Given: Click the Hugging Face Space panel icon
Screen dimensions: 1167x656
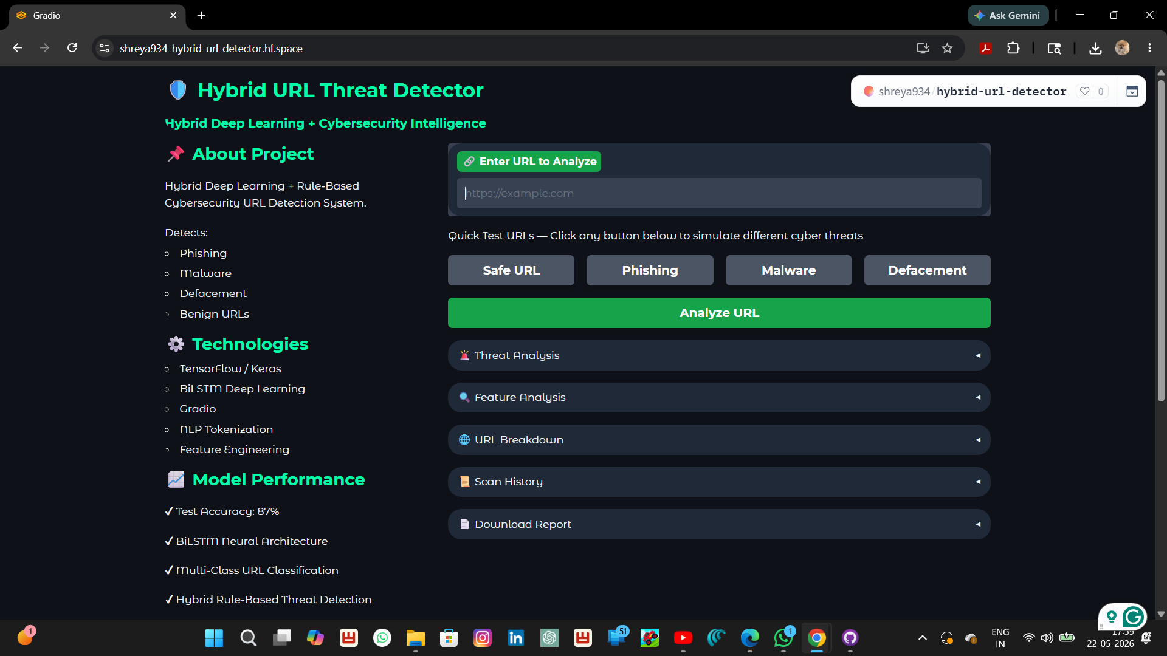Looking at the screenshot, I should (x=1132, y=91).
